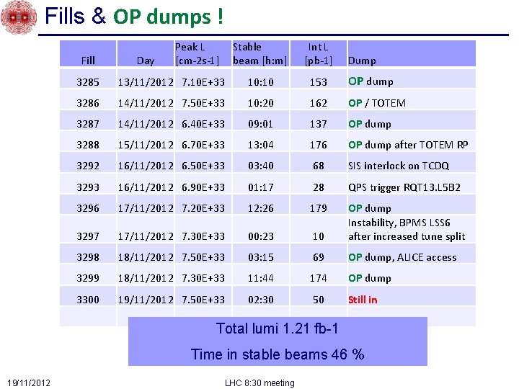Click the 'Int L [pb-1]' column header

319,54
